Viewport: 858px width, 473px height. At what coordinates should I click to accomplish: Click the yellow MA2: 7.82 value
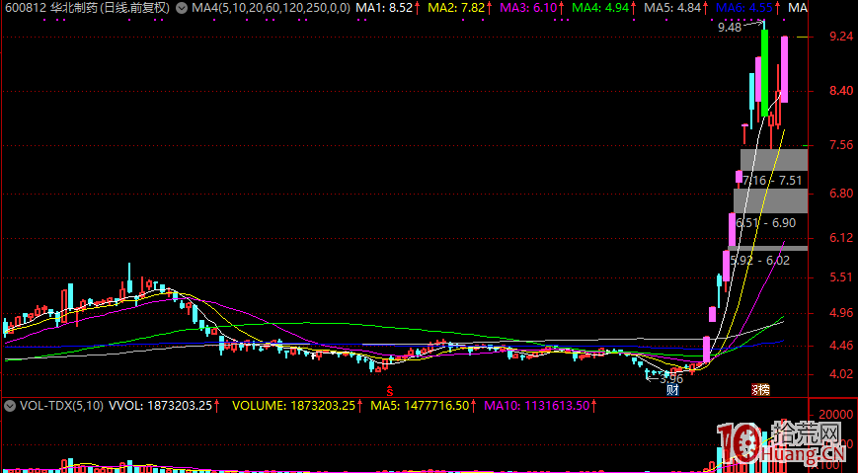(456, 8)
